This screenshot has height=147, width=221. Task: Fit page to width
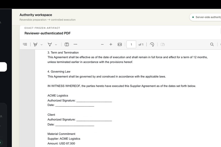[120, 44]
